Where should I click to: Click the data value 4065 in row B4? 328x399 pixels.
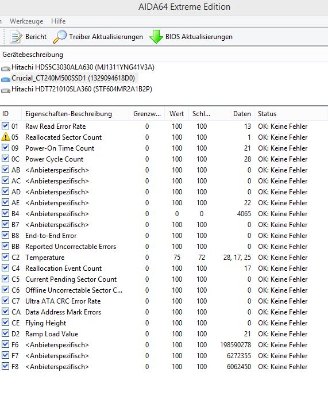244,214
